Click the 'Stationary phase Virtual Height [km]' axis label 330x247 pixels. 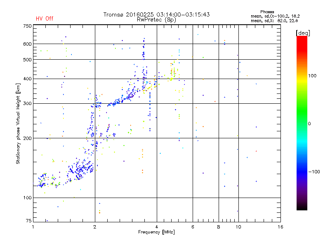(18, 124)
